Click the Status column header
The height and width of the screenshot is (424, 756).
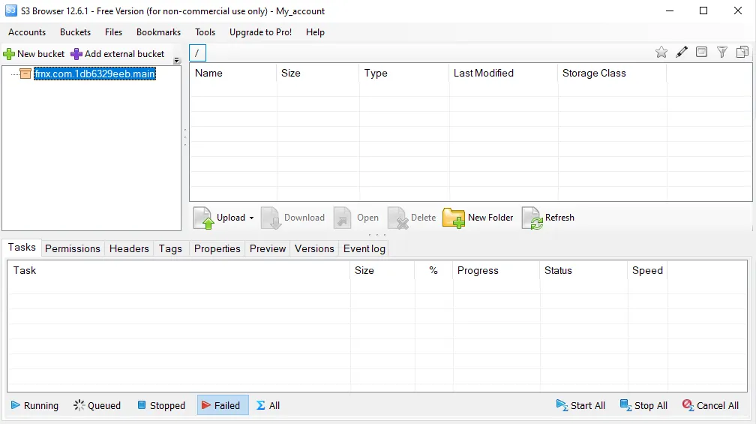point(583,271)
